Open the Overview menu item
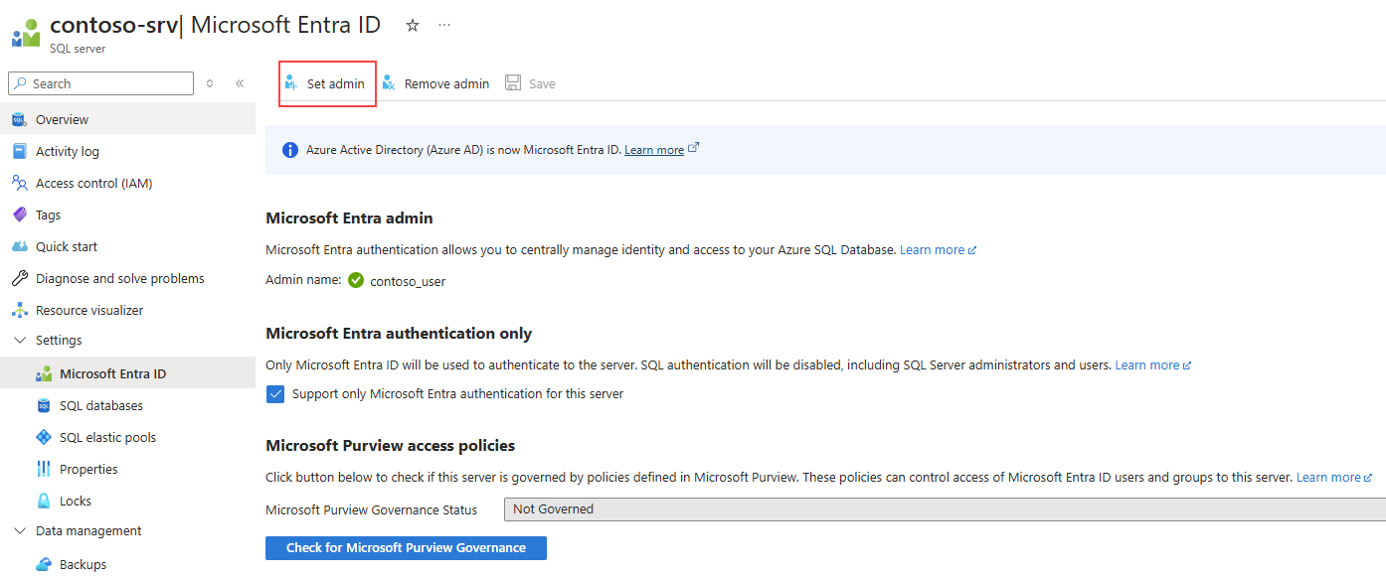Screen dimensions: 1386x579 click(x=127, y=119)
